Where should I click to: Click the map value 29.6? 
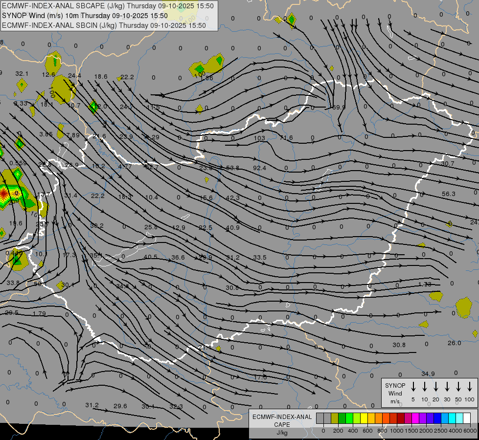point(120,406)
